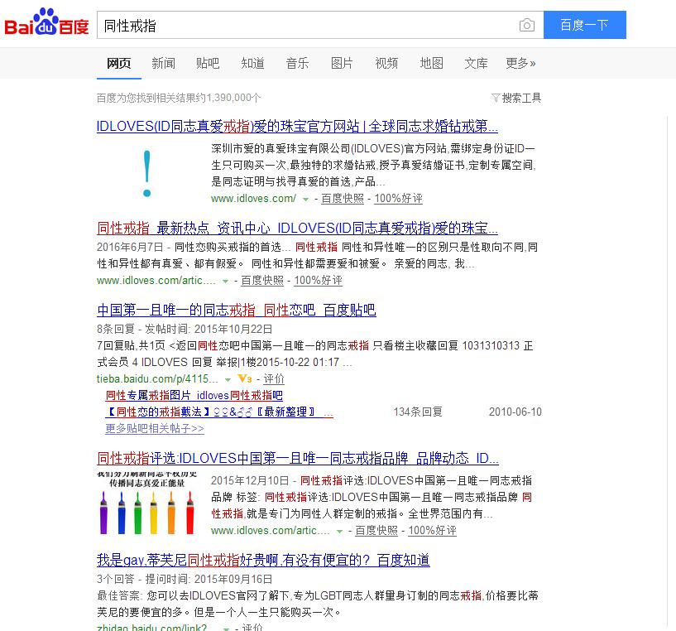
Task: Open the 地图 tab
Action: coord(432,64)
